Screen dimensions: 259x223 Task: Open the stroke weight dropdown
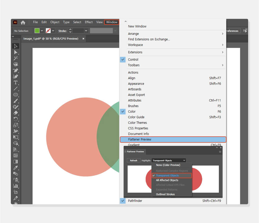[x=86, y=31]
